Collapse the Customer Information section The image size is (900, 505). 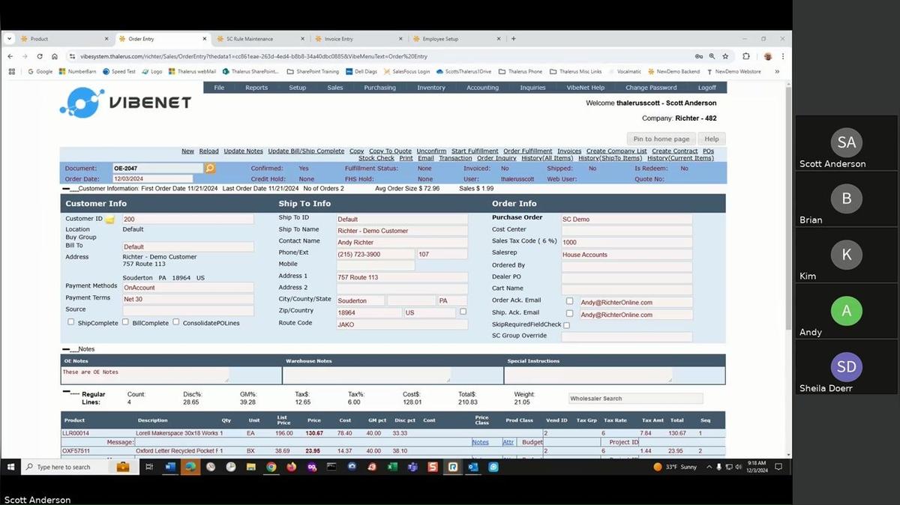(x=66, y=189)
